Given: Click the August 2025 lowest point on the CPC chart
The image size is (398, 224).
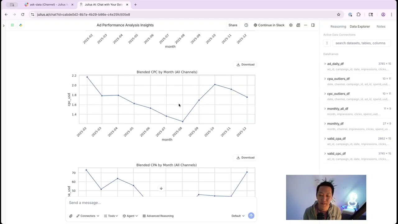Looking at the screenshot, I should pyautogui.click(x=183, y=122).
